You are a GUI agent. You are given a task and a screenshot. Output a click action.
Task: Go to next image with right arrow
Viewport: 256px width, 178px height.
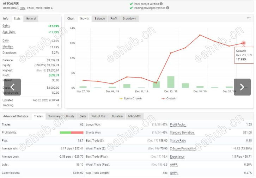point(242,87)
